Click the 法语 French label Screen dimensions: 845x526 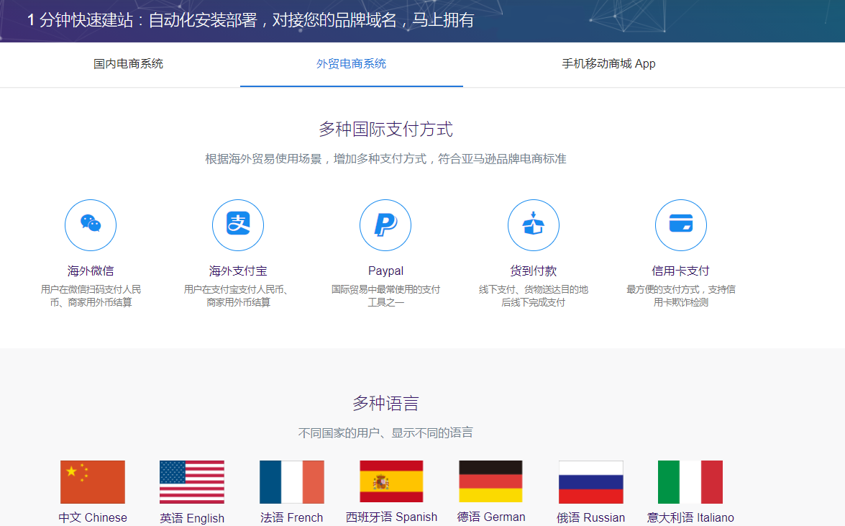[x=291, y=517]
